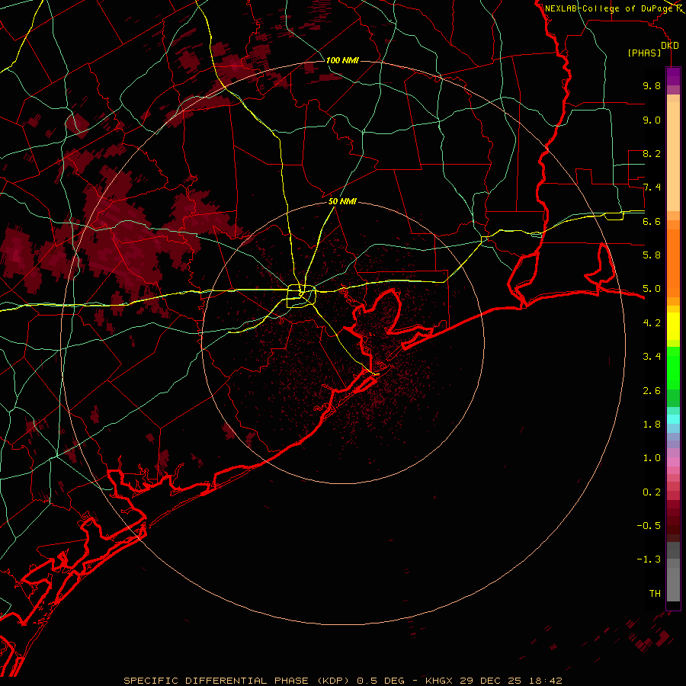The height and width of the screenshot is (686, 686).
Task: Click the Specific Differential Phase KHGX caption
Action: pos(342,681)
